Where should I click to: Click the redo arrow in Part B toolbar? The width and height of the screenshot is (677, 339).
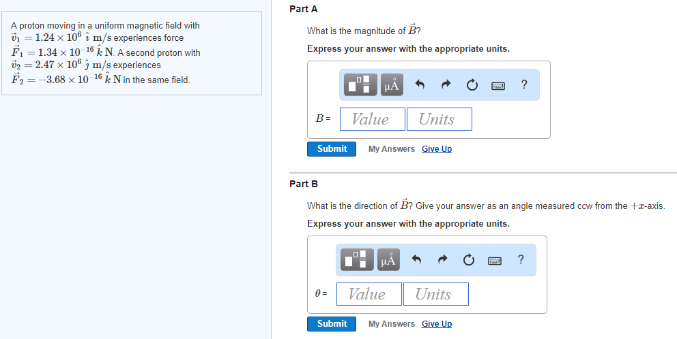click(x=443, y=260)
